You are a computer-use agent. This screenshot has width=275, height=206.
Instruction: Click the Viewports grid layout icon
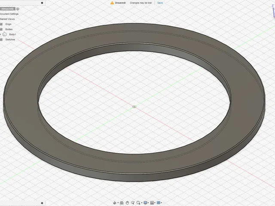coord(159,203)
